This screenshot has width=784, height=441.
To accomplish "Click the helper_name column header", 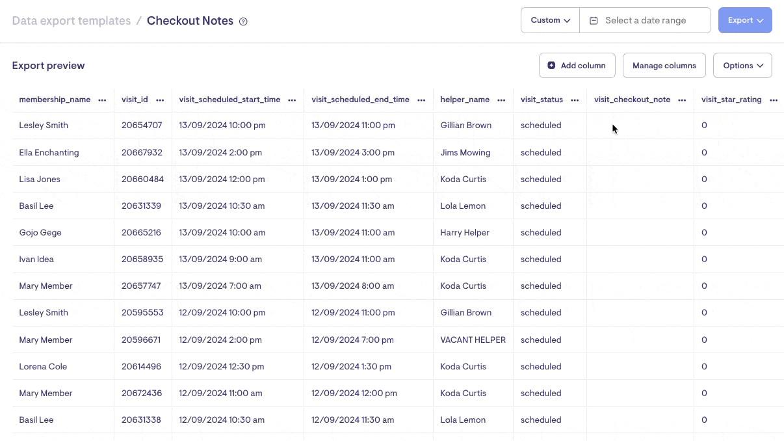I will tap(465, 100).
